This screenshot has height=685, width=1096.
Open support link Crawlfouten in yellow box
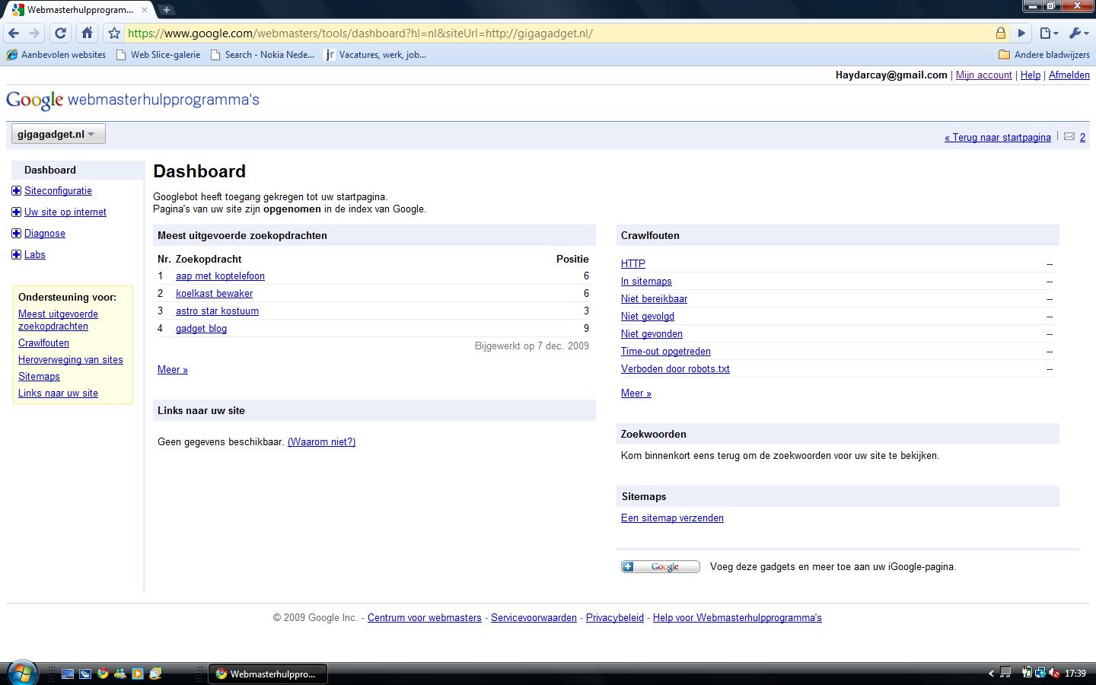[x=43, y=343]
